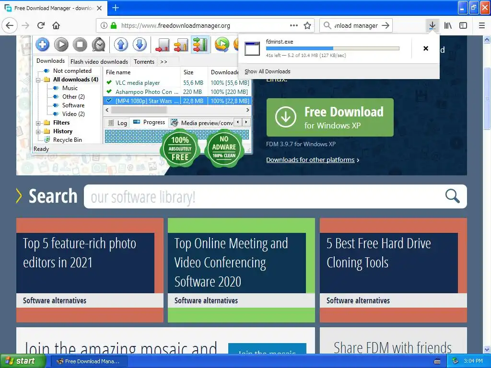Select the Torrents tab

point(144,62)
